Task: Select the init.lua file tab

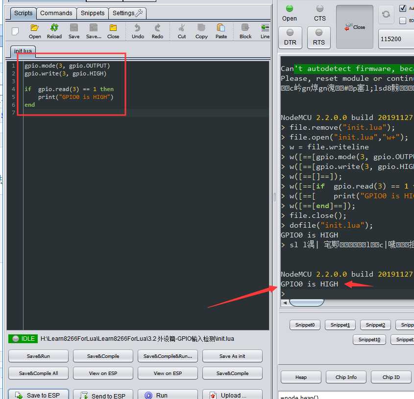Action: pos(23,51)
